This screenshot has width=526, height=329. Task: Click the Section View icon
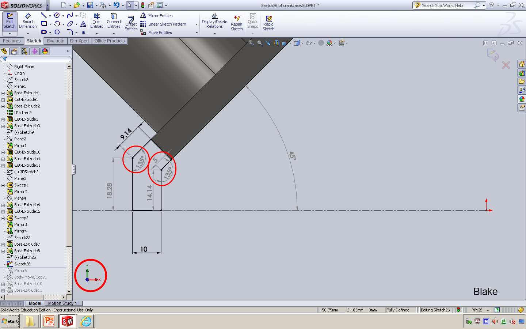277,43
